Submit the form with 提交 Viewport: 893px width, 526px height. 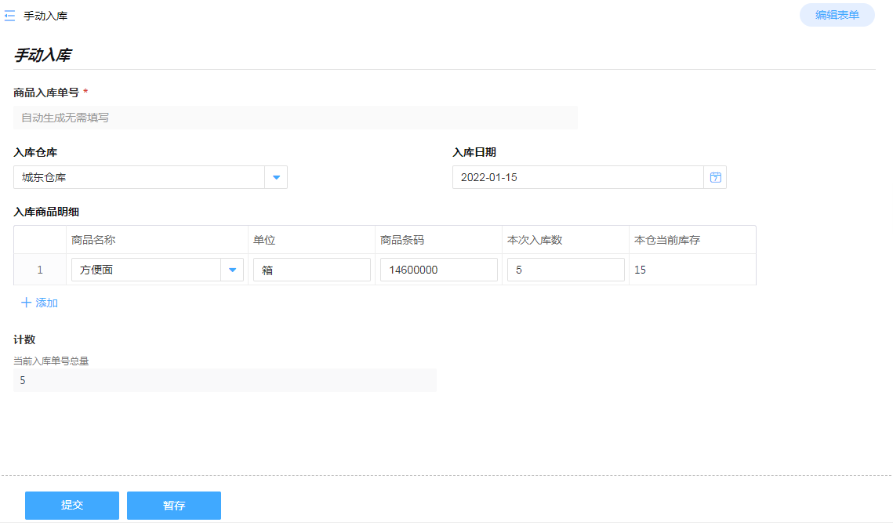click(x=72, y=506)
